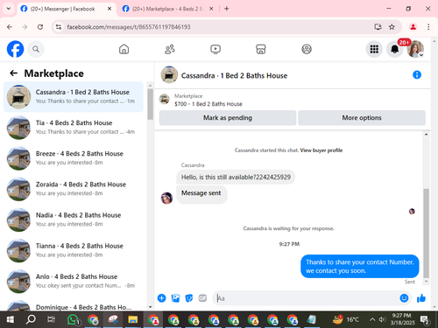
Task: Open the Windows notification center
Action: (425, 320)
